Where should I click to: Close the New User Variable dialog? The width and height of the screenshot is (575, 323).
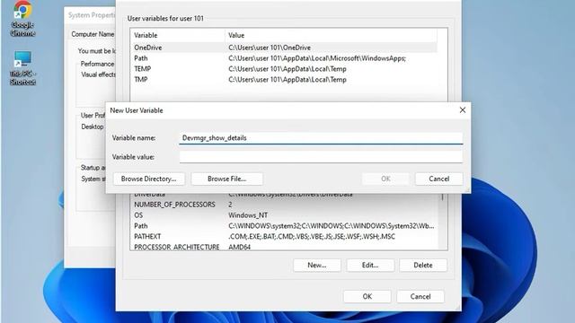click(463, 109)
